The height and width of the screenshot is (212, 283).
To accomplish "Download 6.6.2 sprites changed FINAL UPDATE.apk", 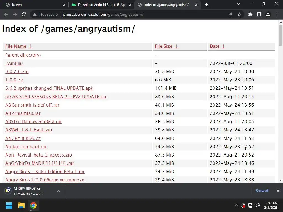I will (49, 88).
